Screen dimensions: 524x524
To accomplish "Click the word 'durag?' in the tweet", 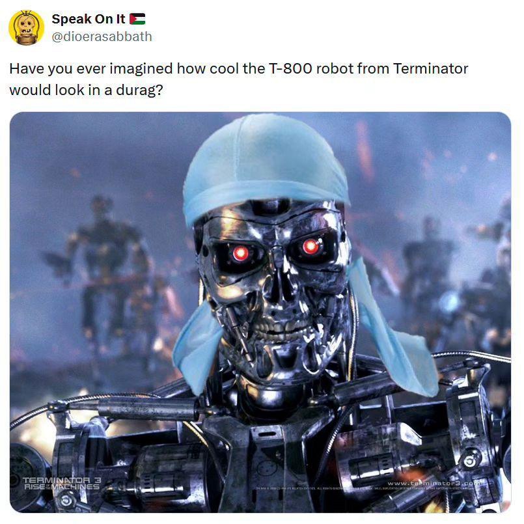I will pos(139,90).
